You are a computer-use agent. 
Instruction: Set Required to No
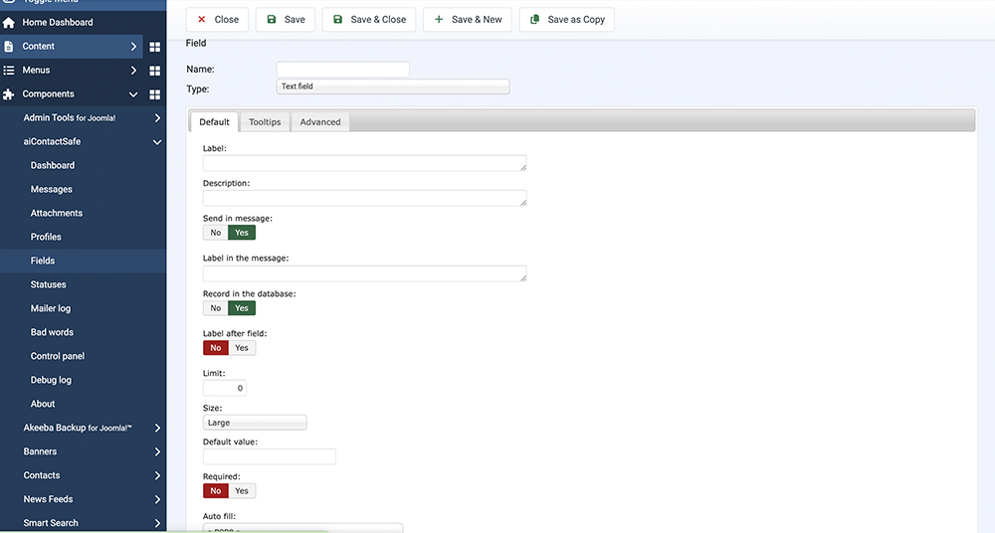point(216,490)
